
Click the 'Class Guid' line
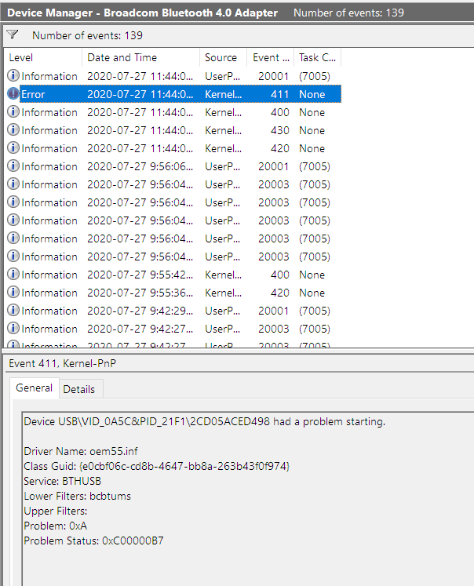point(157,466)
